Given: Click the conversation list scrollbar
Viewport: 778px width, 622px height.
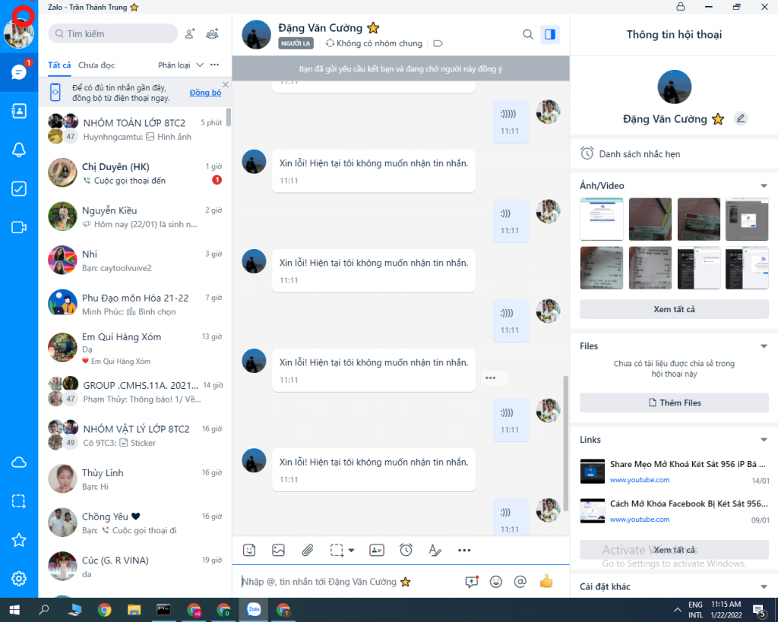Looking at the screenshot, I should click(x=228, y=117).
